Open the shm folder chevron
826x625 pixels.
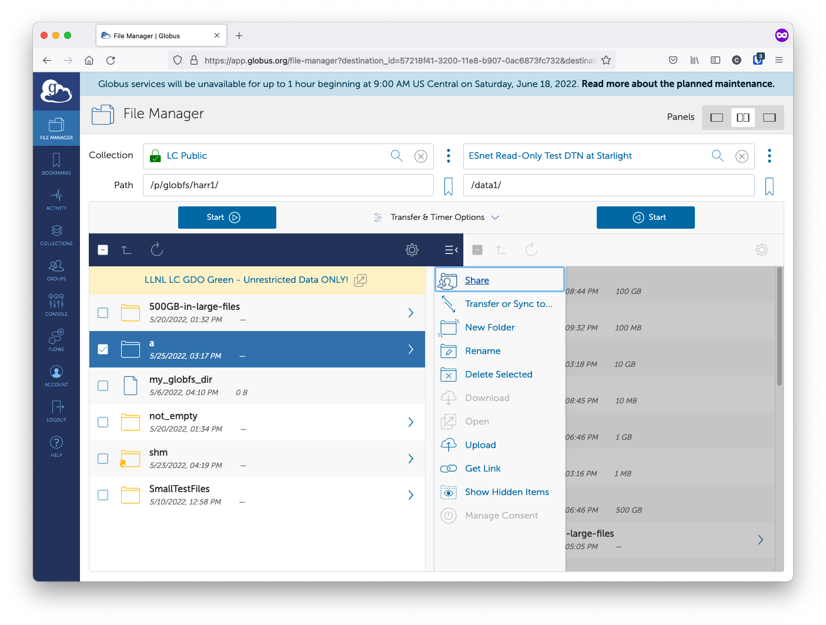point(411,459)
